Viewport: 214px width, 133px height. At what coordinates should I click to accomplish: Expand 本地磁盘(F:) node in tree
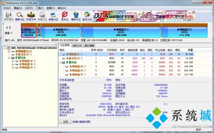click(x=13, y=68)
